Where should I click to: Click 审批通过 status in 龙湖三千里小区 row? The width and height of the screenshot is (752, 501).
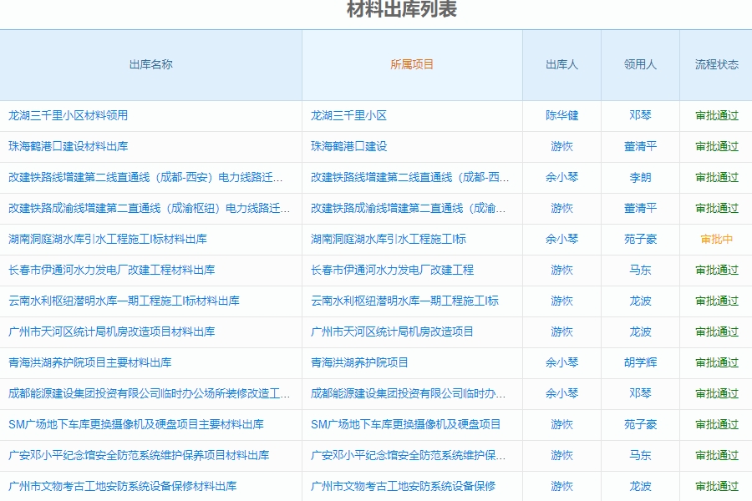point(717,115)
